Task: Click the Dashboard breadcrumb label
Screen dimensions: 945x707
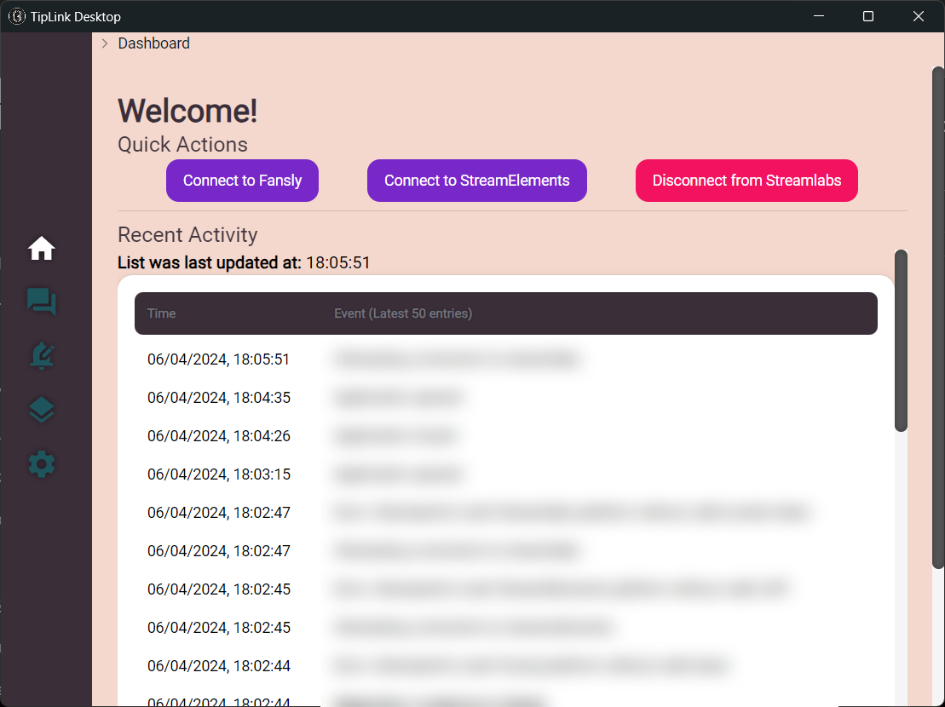Action: coord(153,43)
